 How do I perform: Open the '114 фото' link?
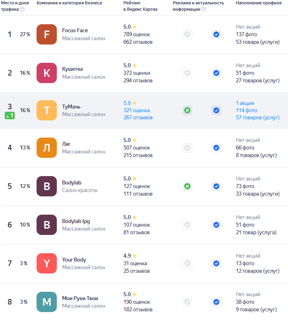[246, 110]
